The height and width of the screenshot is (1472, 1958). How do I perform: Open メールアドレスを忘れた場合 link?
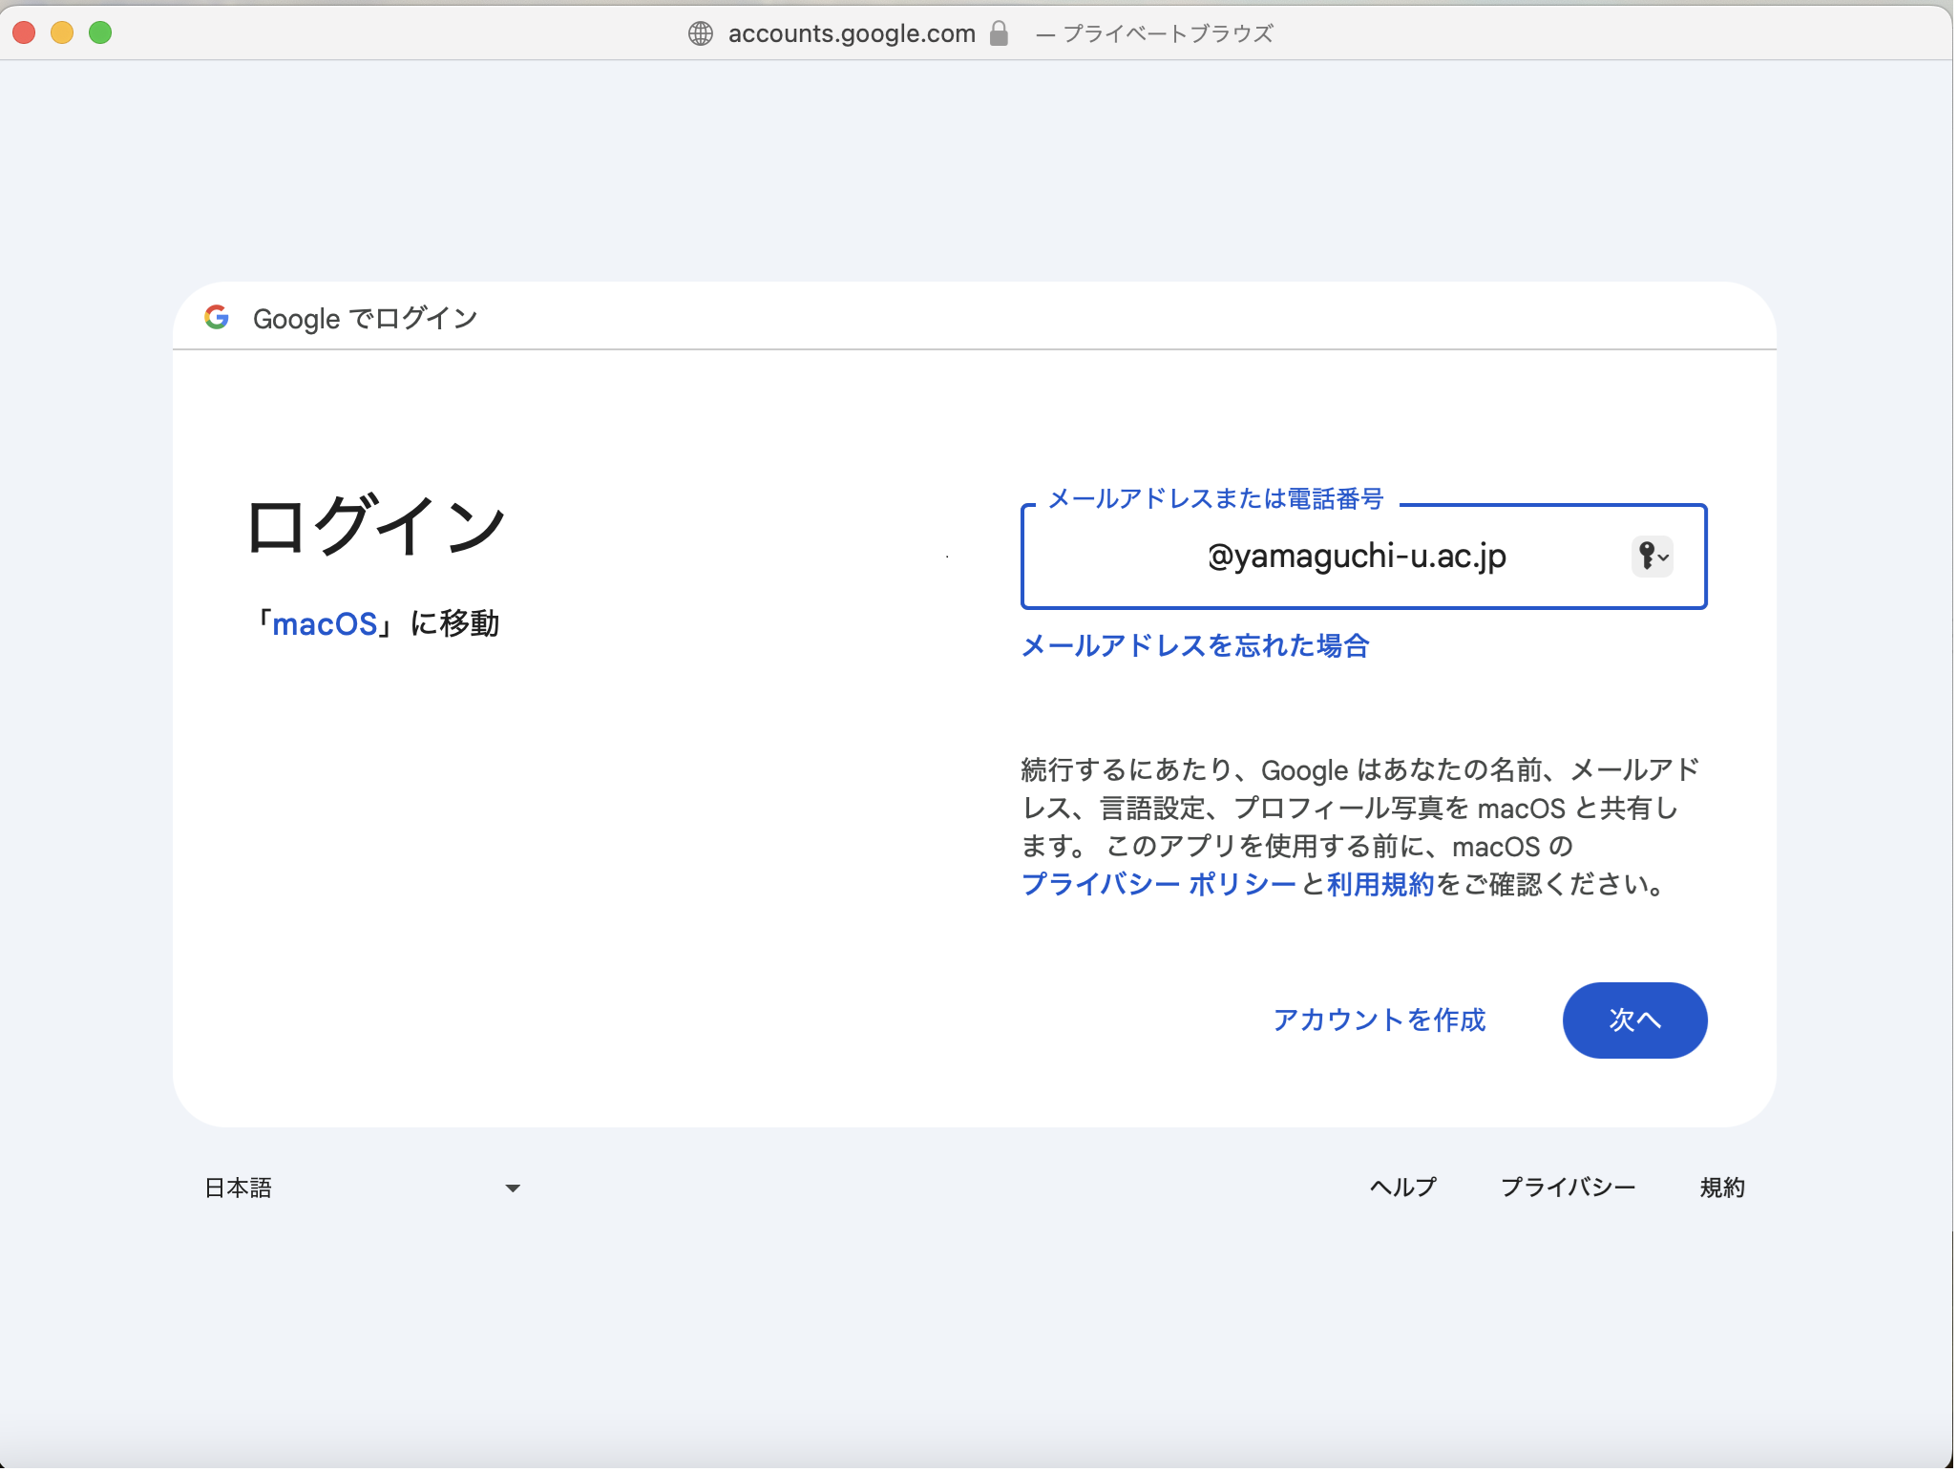[1197, 647]
